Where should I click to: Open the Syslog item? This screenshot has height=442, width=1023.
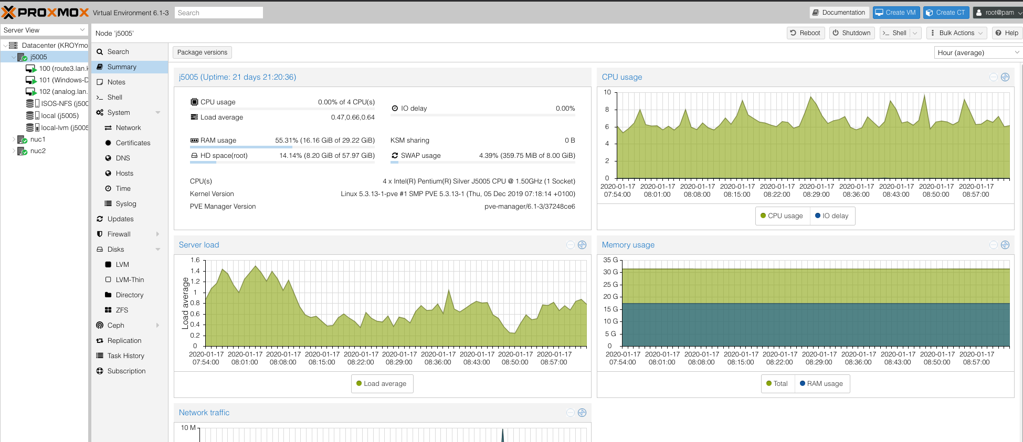(x=130, y=204)
